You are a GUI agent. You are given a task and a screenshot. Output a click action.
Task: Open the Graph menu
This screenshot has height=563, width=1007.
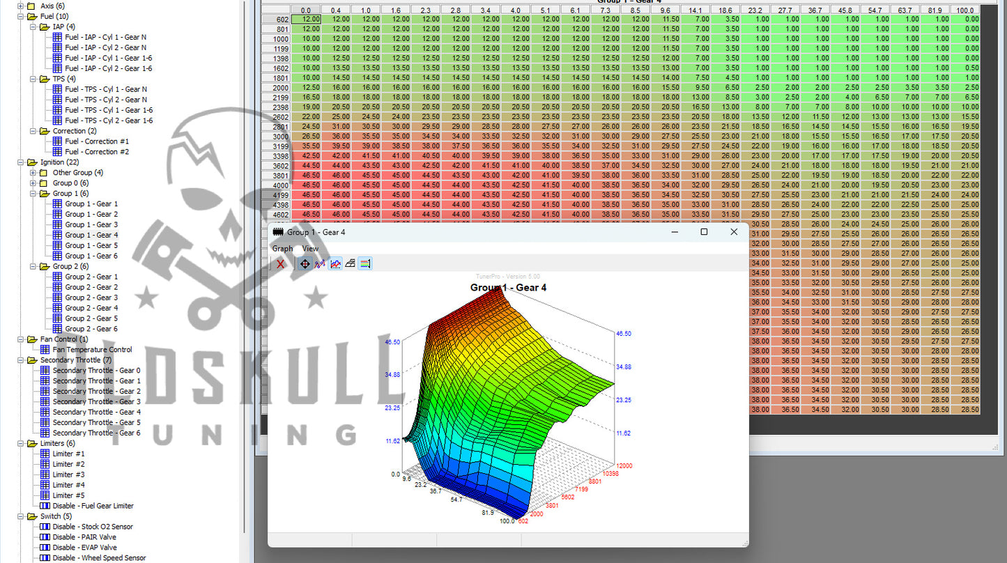pos(282,248)
